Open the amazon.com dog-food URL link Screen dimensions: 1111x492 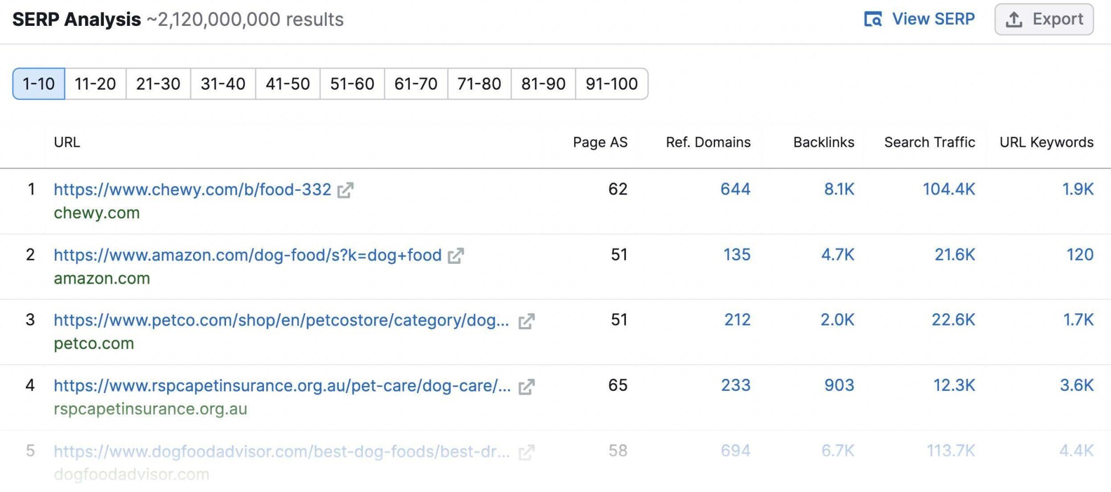coord(248,255)
